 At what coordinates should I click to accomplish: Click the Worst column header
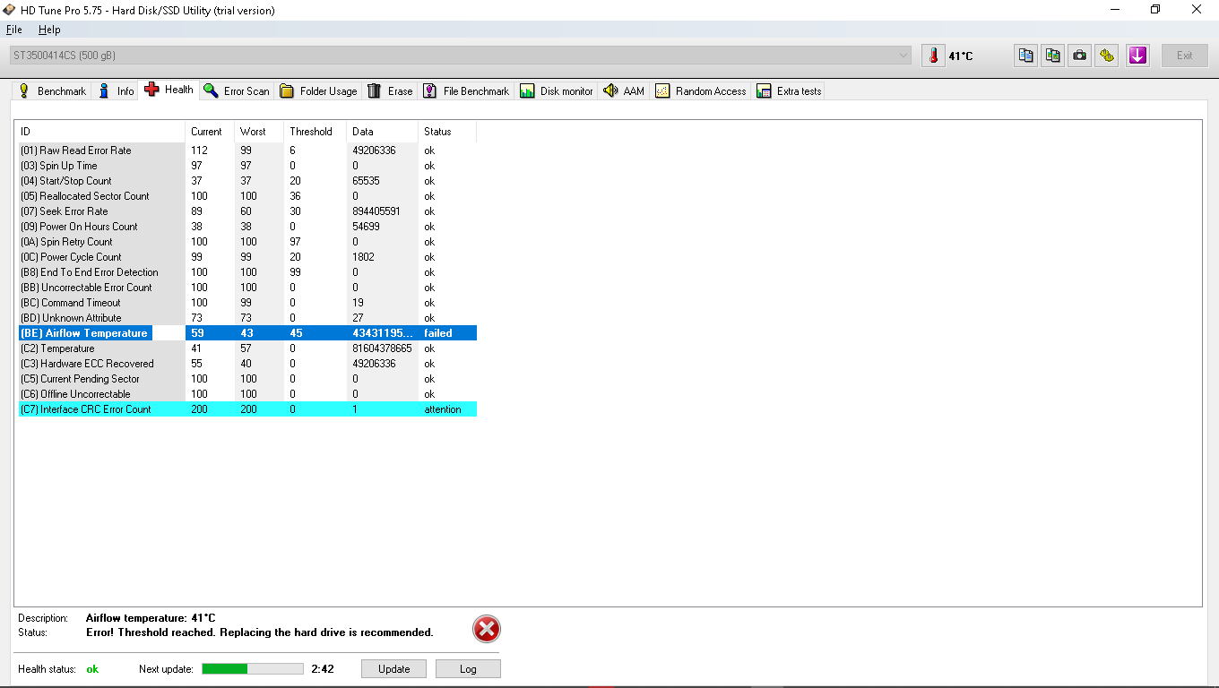pos(260,132)
